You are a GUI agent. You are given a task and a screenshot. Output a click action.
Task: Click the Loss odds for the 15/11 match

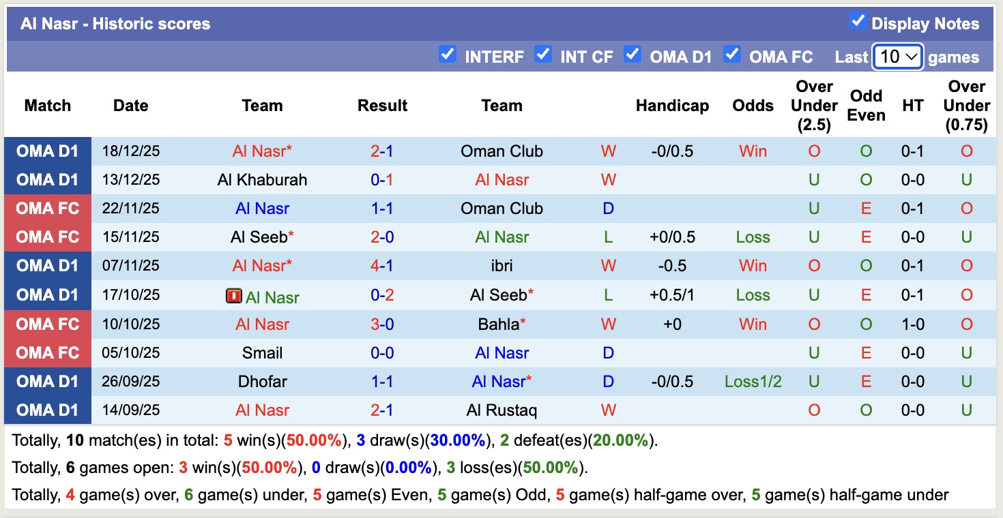pyautogui.click(x=753, y=237)
